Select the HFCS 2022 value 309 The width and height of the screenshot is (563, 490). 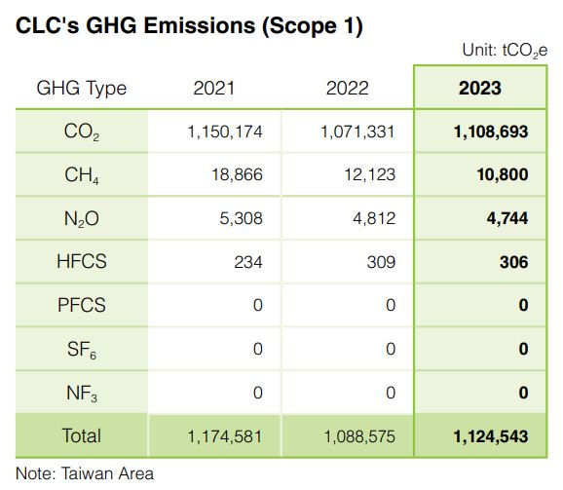(x=381, y=262)
